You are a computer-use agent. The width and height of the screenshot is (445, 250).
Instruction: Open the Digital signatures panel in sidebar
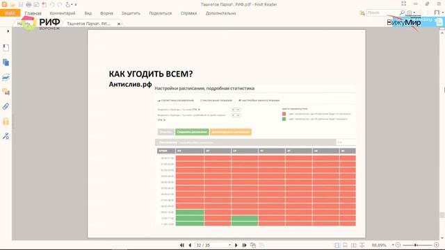6,136
